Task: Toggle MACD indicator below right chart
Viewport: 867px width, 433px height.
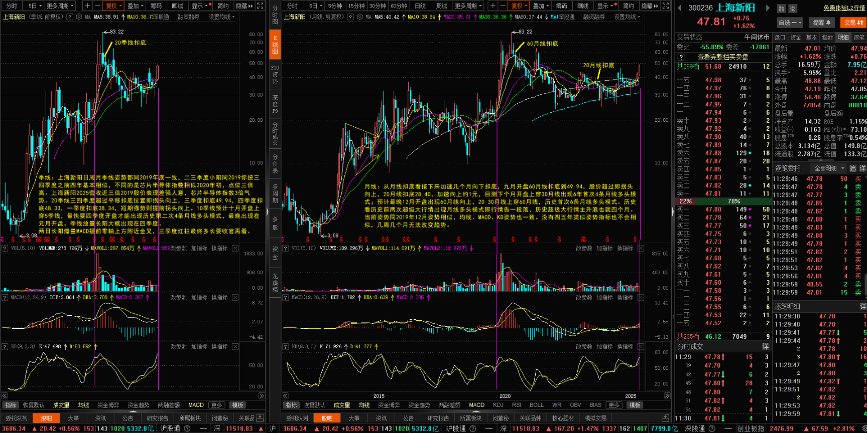Action: pyautogui.click(x=476, y=405)
